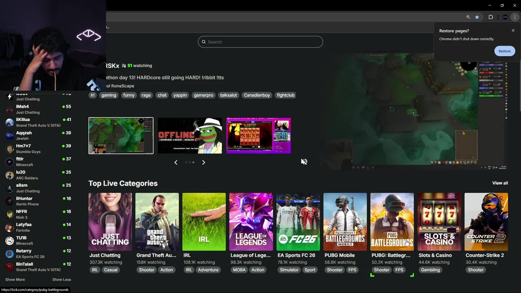Click Show More in sidebar
Viewport: 521px width, 293px height.
tap(15, 280)
